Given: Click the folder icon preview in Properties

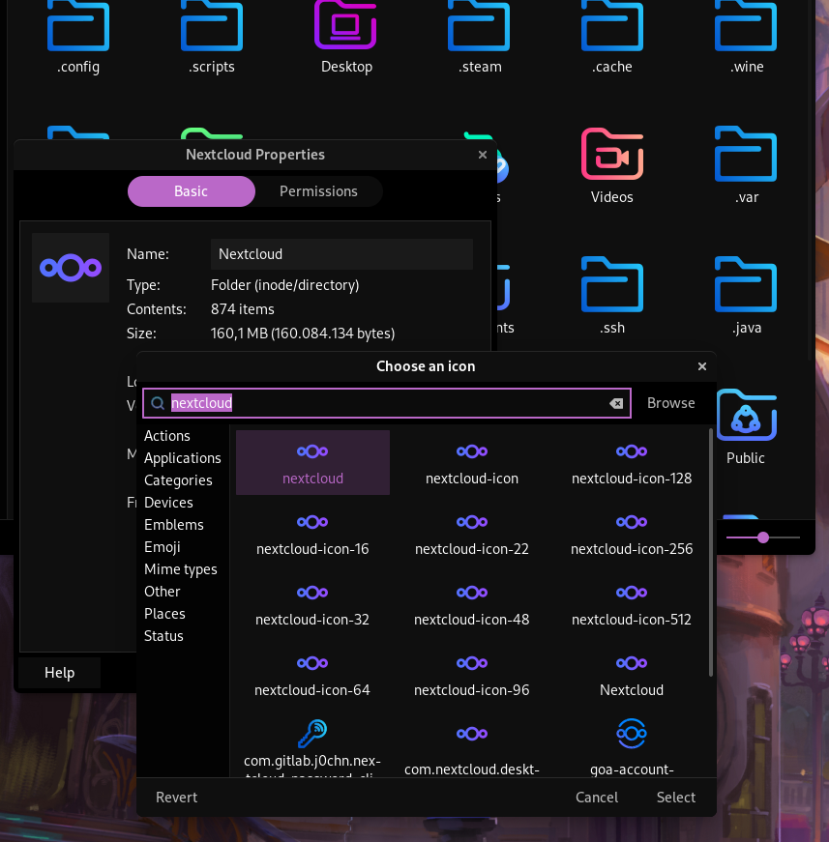Looking at the screenshot, I should [x=71, y=268].
